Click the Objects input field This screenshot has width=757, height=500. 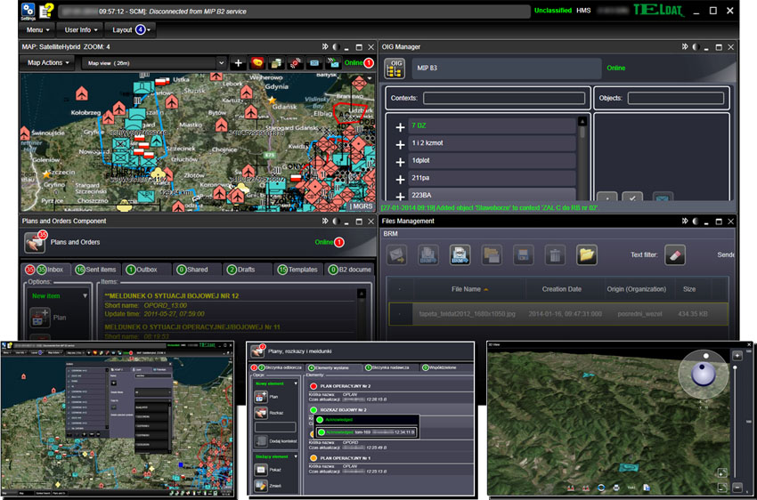pos(675,99)
